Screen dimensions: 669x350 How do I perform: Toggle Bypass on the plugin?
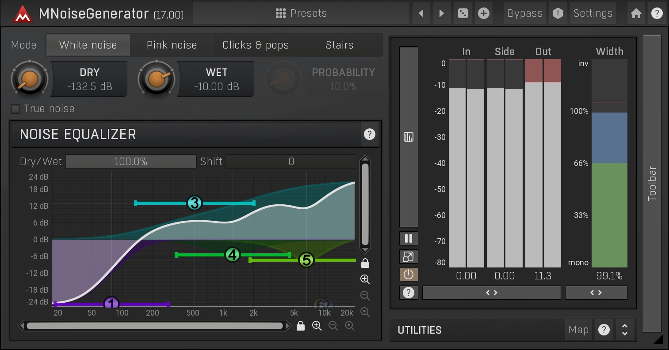(x=525, y=14)
